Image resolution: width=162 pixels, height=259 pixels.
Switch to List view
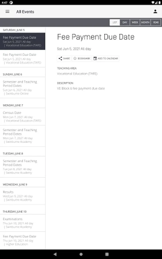(x=115, y=22)
